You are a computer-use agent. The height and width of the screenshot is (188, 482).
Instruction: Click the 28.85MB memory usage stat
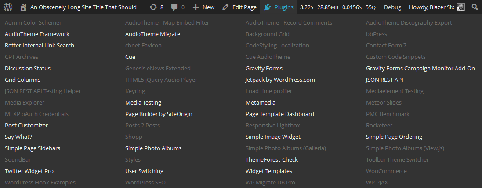pos(329,7)
